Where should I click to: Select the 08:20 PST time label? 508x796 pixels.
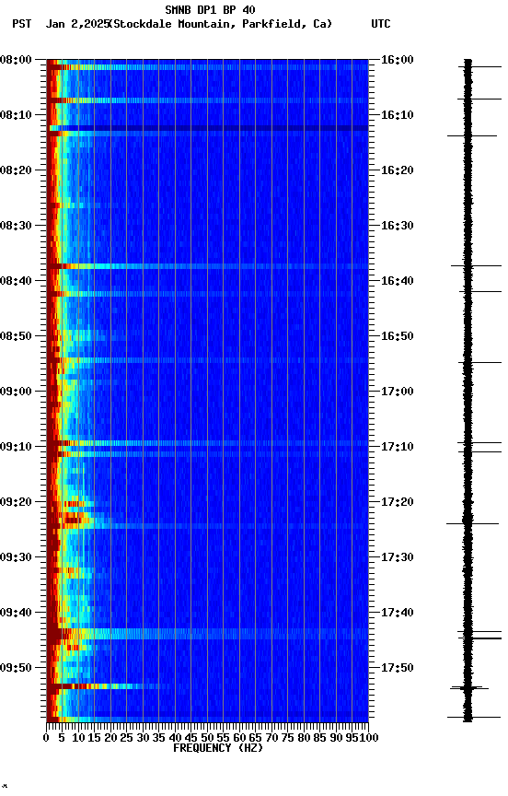pos(16,170)
